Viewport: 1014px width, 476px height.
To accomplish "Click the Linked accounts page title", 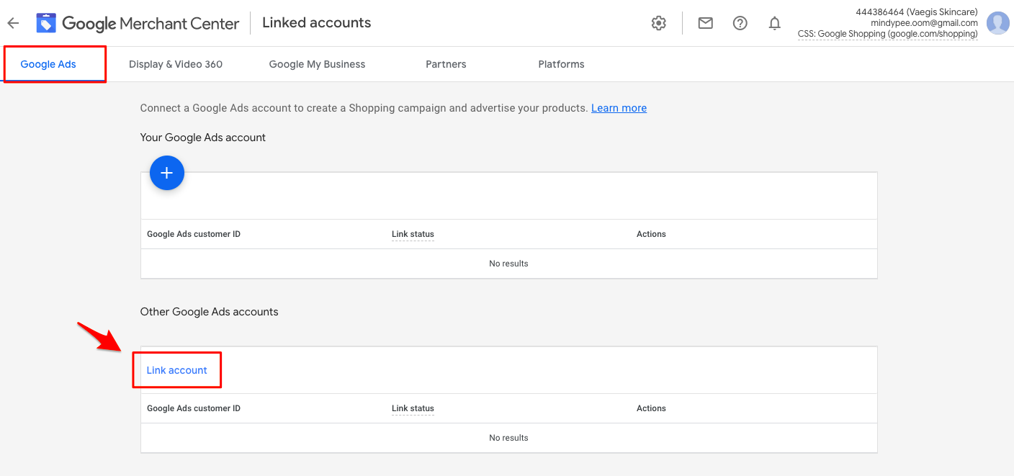I will click(x=317, y=22).
